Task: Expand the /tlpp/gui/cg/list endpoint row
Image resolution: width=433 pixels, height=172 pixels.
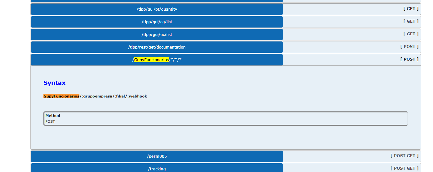Action: pos(157,22)
